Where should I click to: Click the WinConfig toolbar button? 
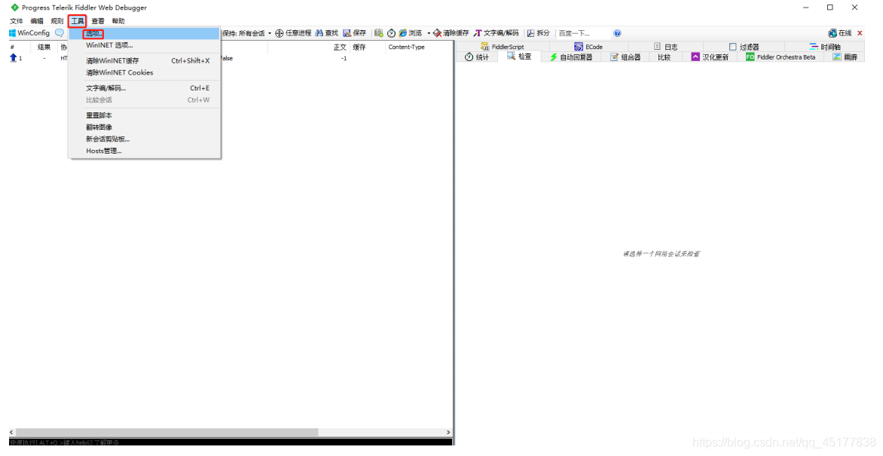pos(29,33)
